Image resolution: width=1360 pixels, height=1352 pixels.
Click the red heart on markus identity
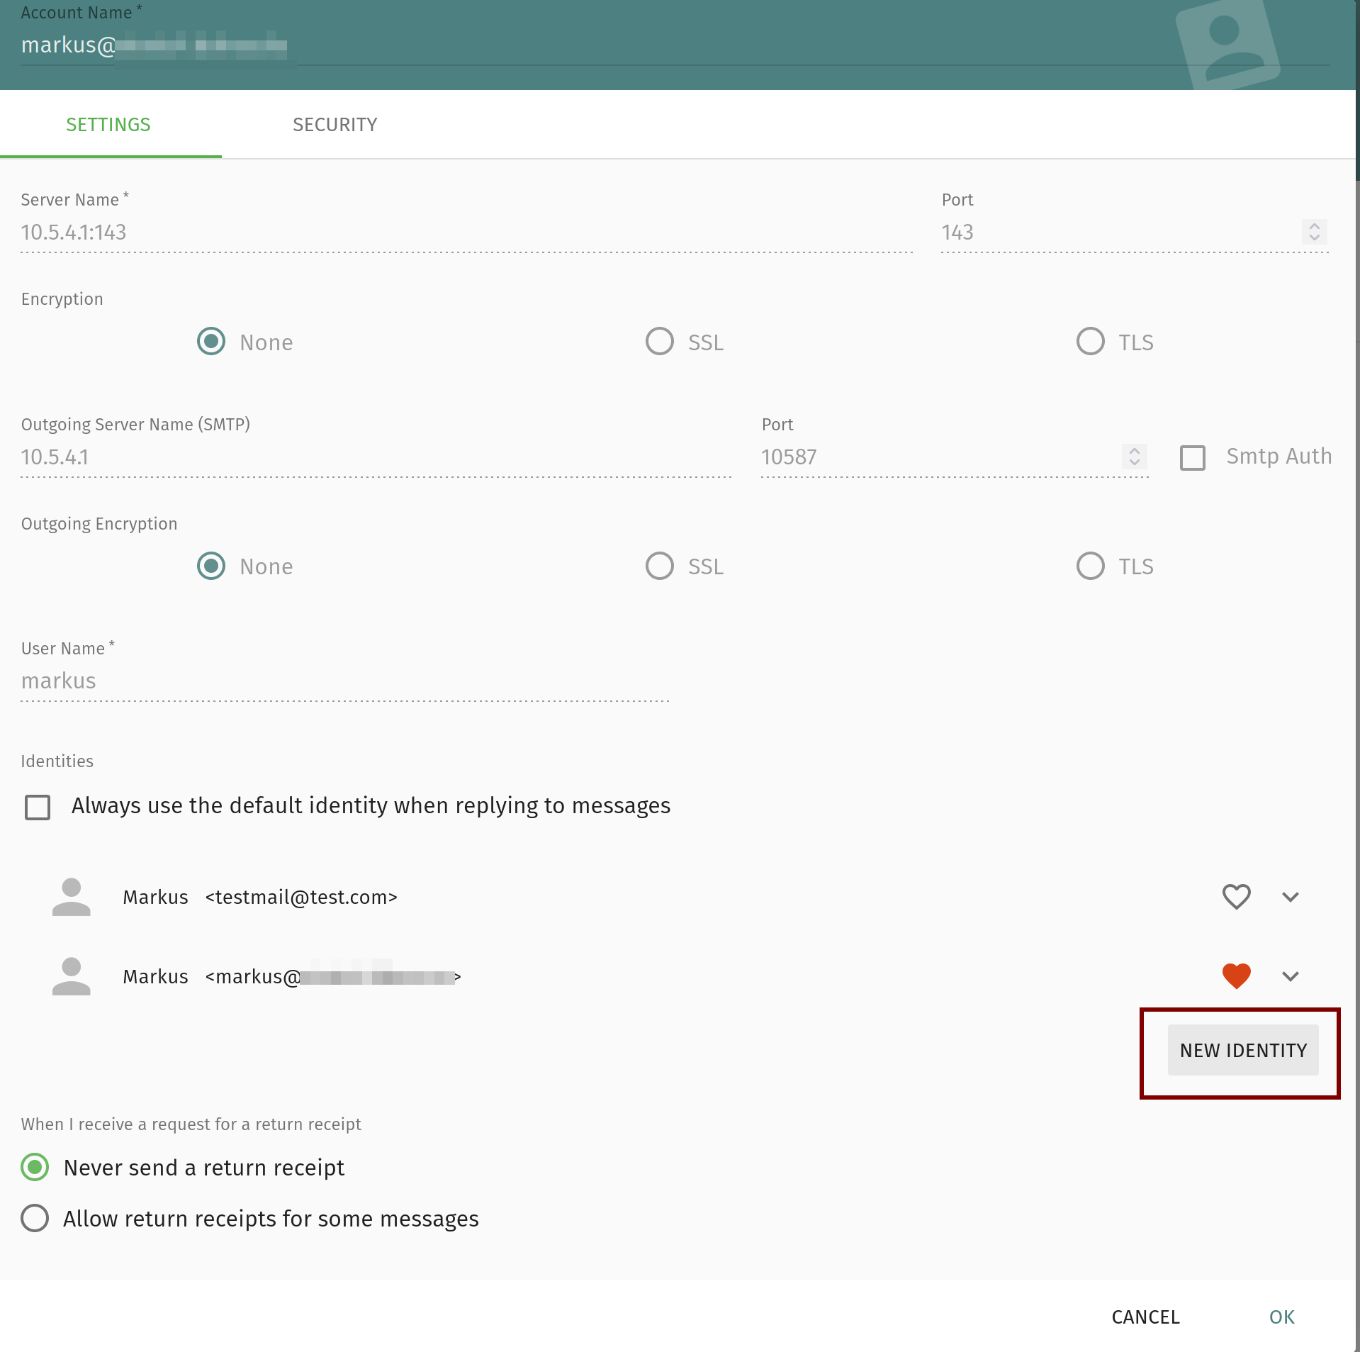[1236, 976]
